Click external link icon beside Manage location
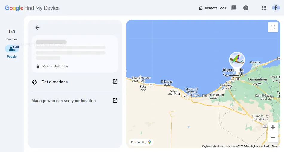The image size is (284, 152). point(115,100)
